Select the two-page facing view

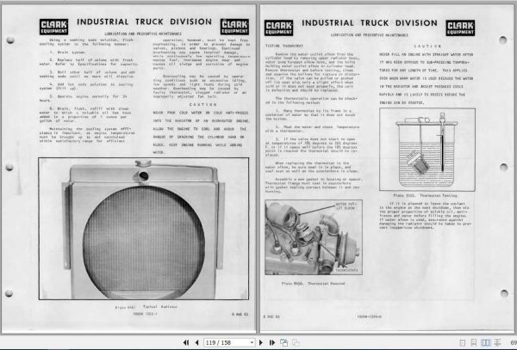click(485, 343)
